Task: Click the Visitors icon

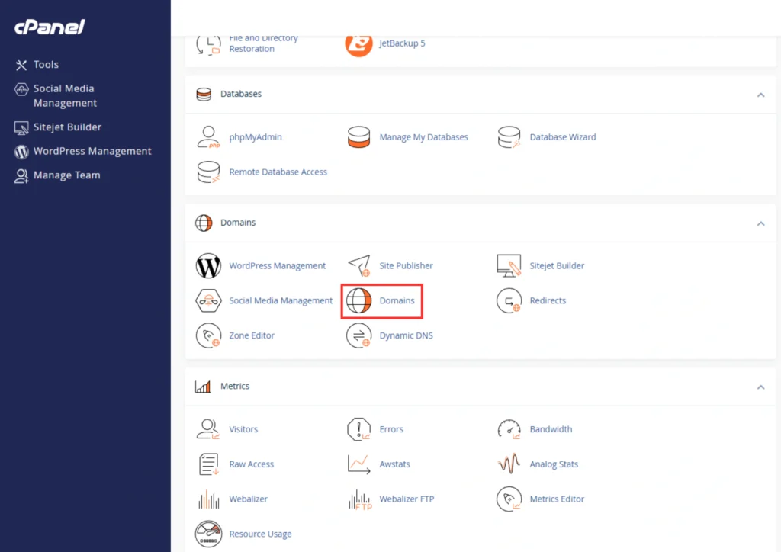Action: [x=208, y=429]
